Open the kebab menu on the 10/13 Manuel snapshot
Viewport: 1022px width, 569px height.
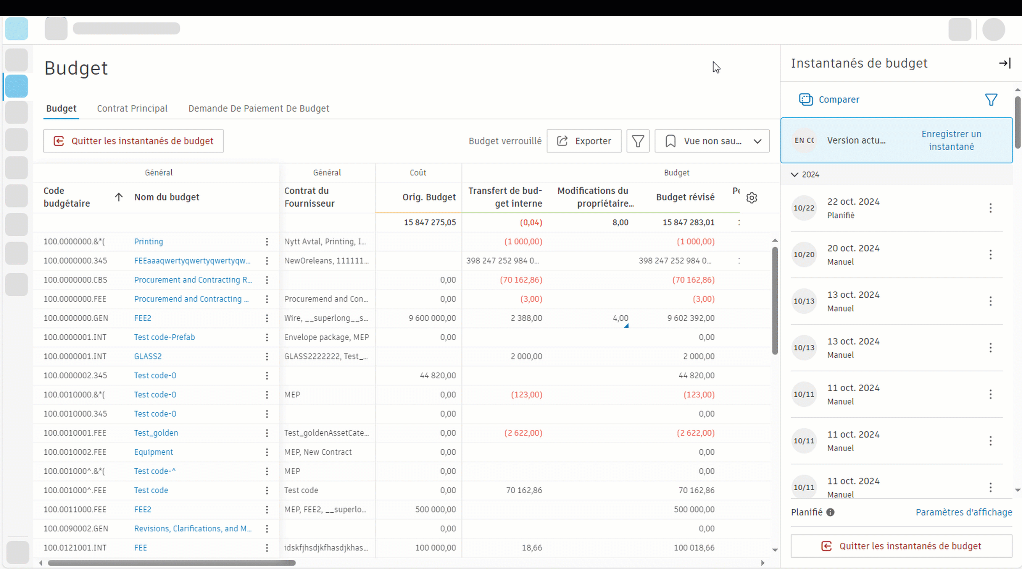(991, 301)
